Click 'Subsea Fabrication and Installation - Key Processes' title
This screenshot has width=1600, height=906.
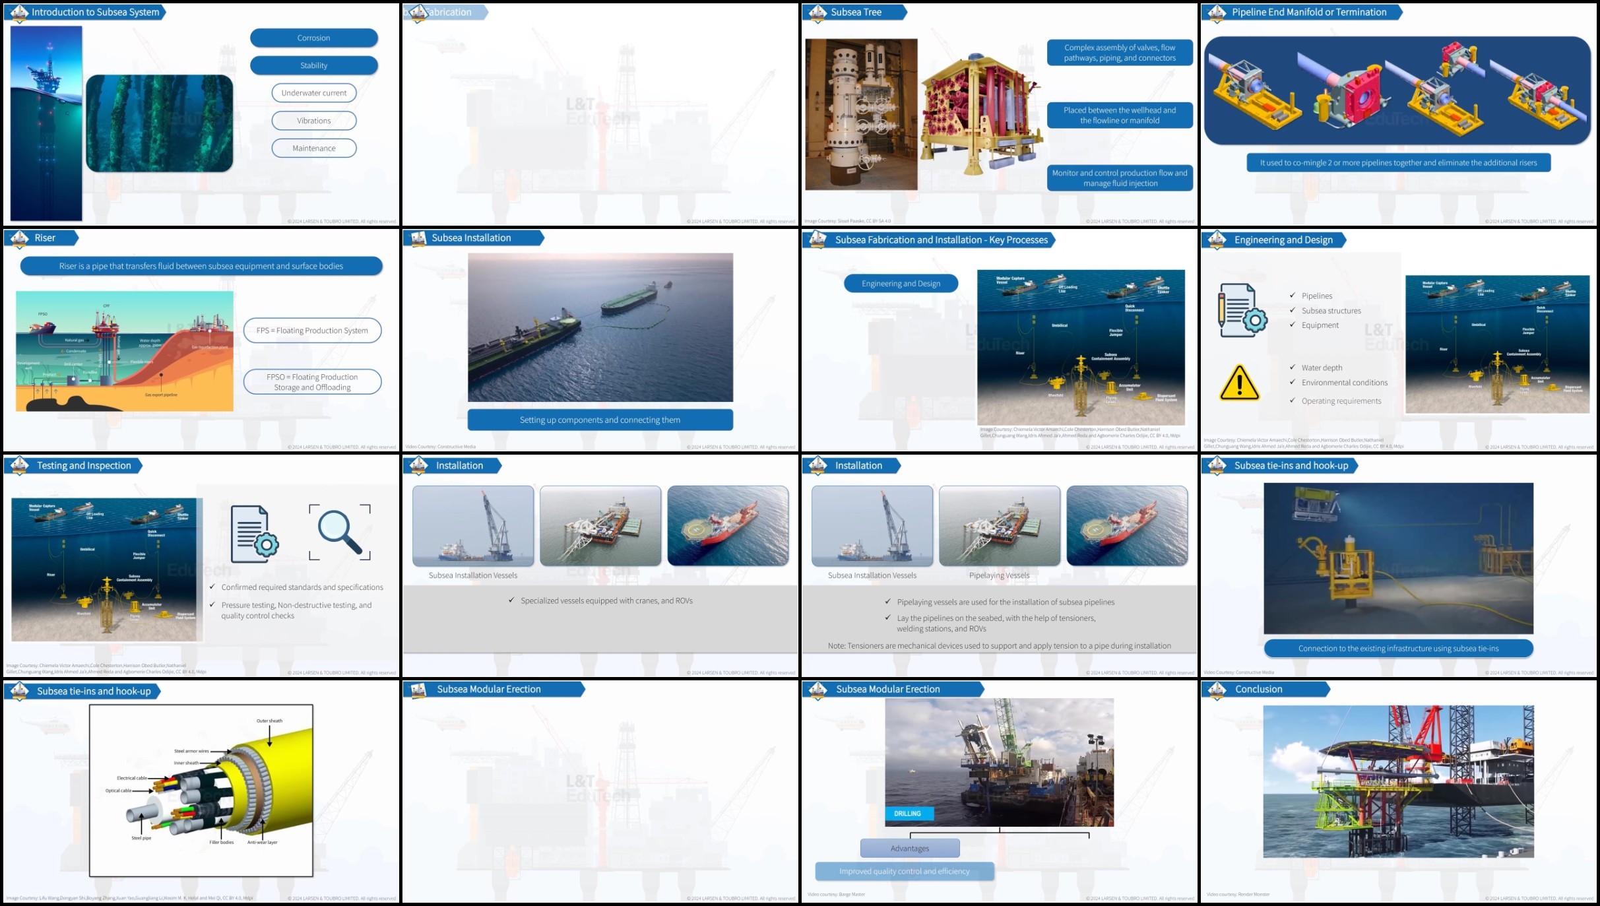coord(941,240)
